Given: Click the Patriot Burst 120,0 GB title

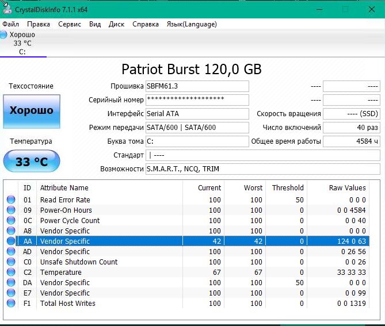Looking at the screenshot, I should click(192, 69).
